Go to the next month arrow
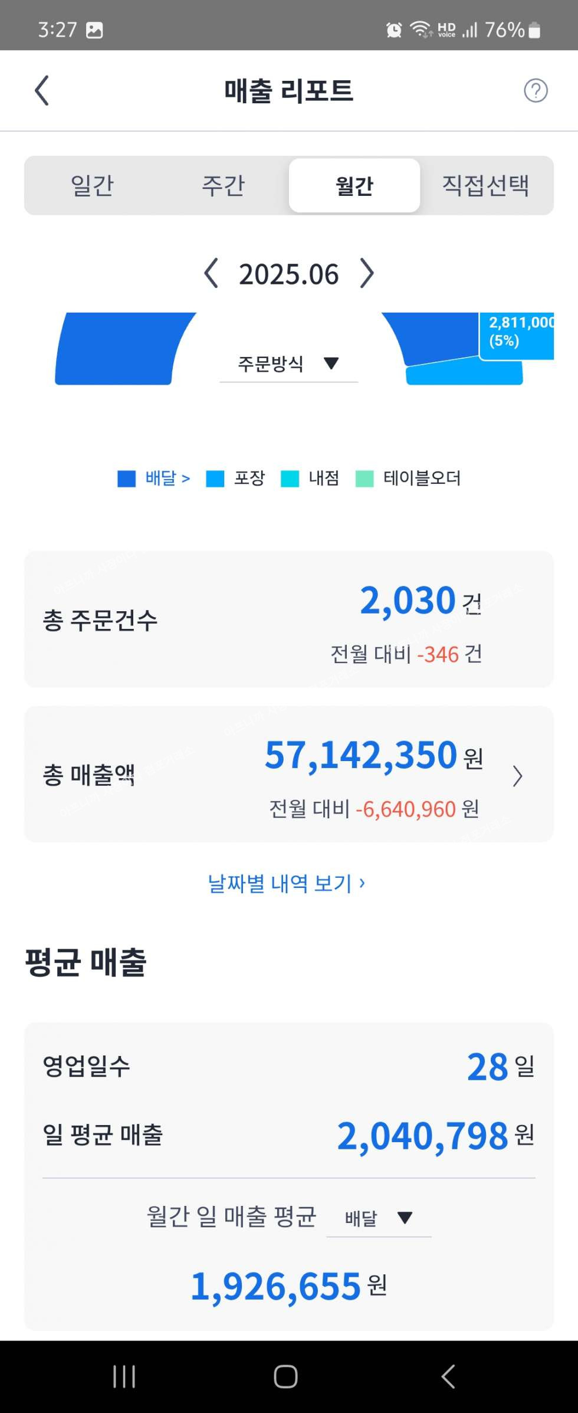578x1413 pixels. click(367, 274)
